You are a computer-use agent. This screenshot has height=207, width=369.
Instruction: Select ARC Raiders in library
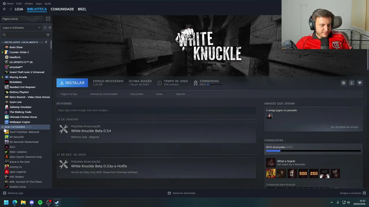coord(17,177)
